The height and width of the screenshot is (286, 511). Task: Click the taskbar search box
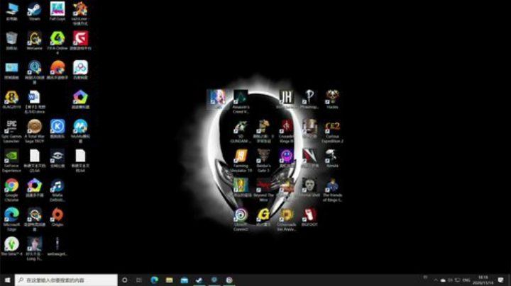tap(66, 280)
